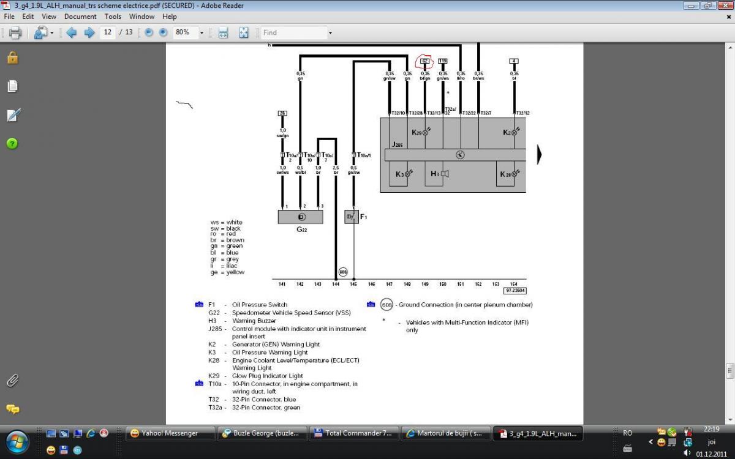Open the security lock panel
735x459 pixels.
[x=13, y=58]
